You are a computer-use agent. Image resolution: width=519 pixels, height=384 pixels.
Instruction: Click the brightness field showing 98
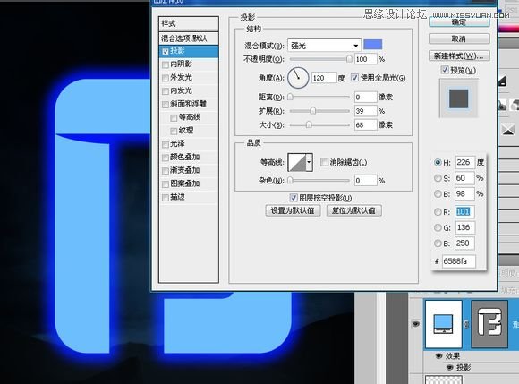tap(465, 193)
